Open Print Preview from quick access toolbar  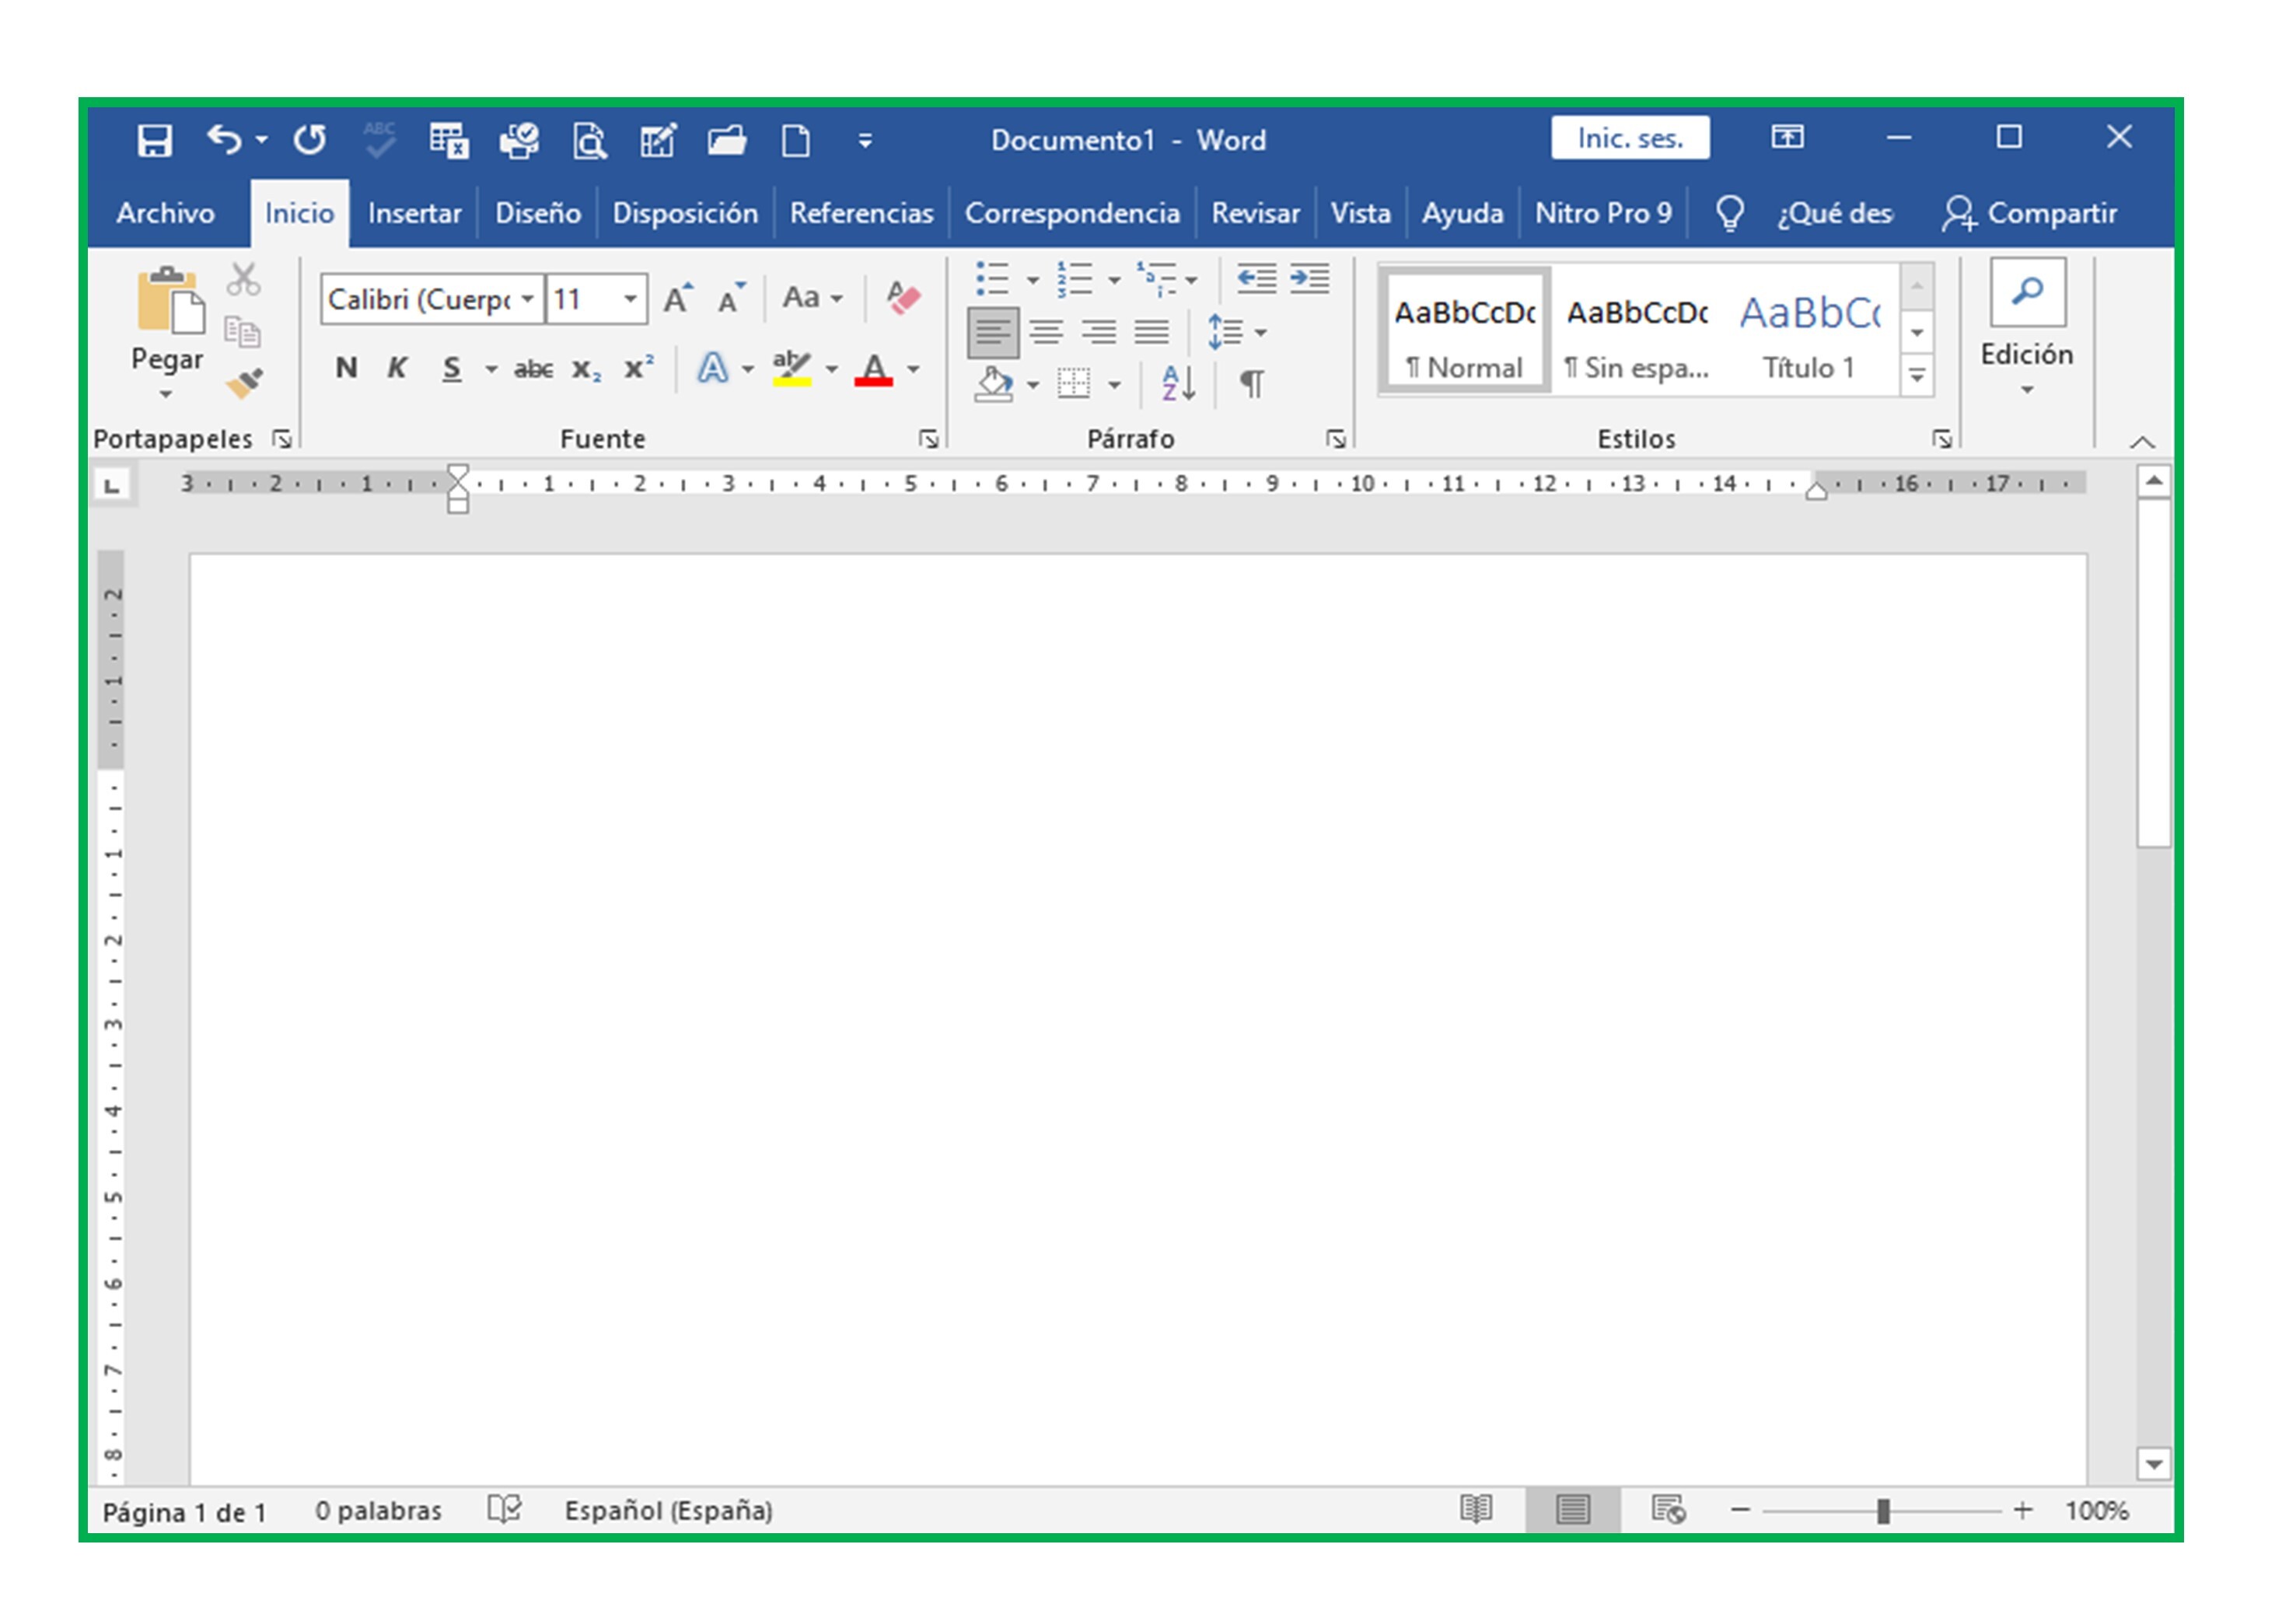click(589, 140)
